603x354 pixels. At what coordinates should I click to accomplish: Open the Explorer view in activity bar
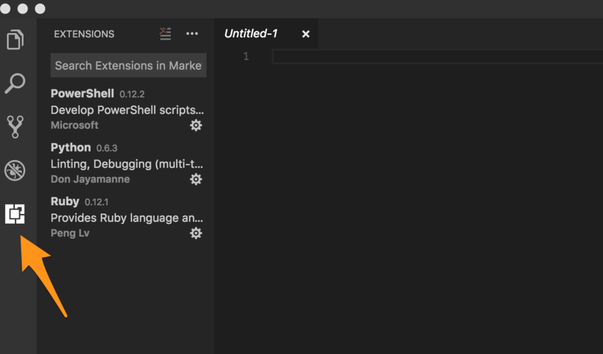click(x=15, y=40)
